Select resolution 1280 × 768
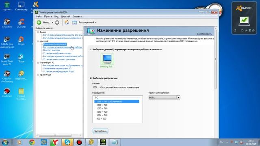The width and height of the screenshot is (260, 146). pos(102,108)
